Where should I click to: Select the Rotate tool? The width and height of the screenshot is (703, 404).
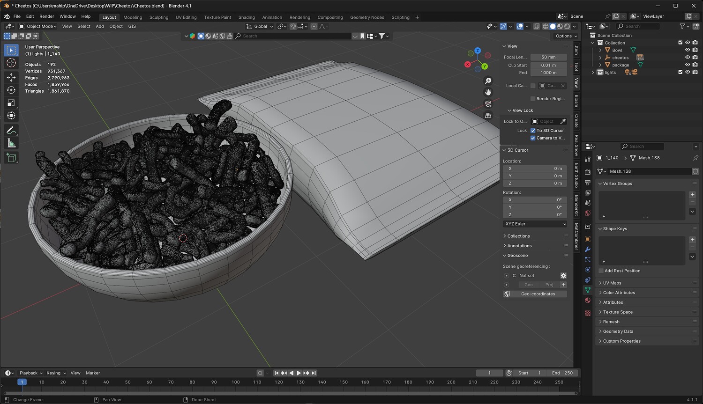click(11, 90)
